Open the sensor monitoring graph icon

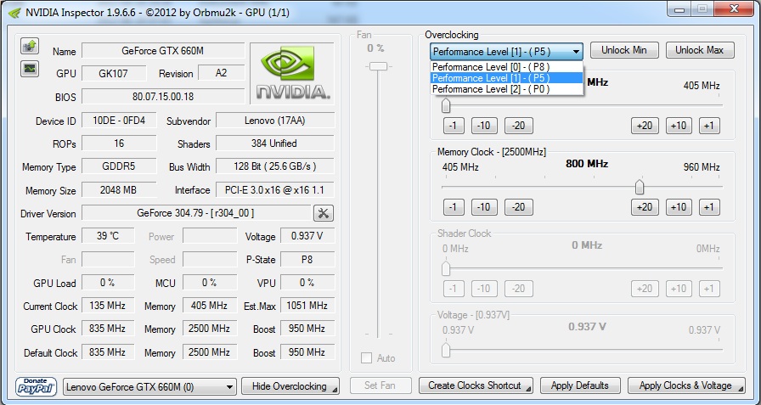[30, 69]
